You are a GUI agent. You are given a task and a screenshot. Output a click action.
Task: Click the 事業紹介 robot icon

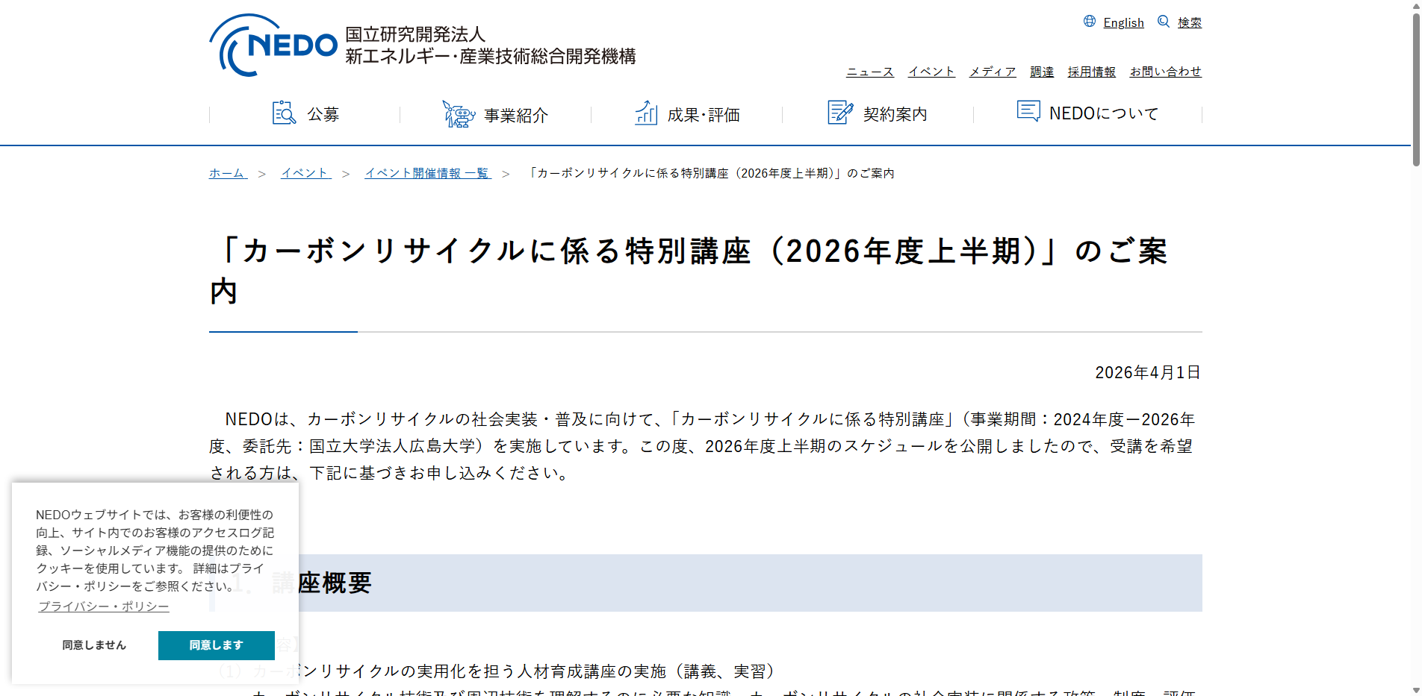tap(459, 113)
